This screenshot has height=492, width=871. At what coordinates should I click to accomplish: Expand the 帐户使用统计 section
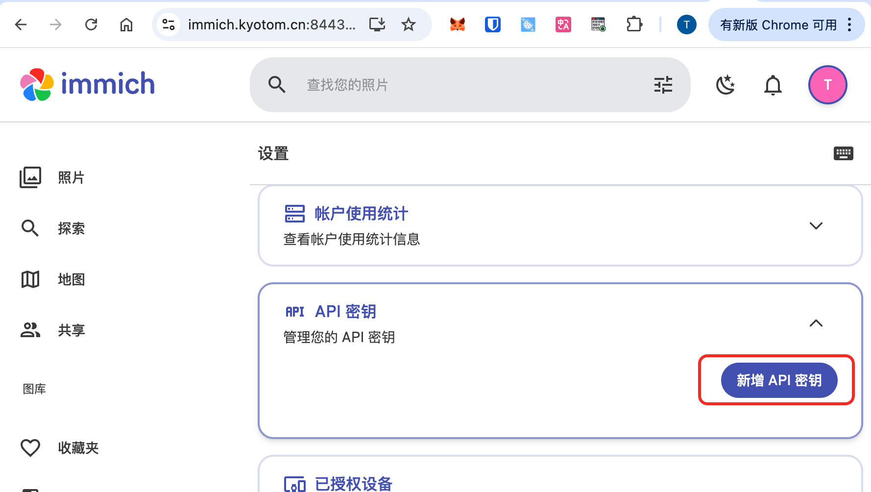[x=816, y=226]
